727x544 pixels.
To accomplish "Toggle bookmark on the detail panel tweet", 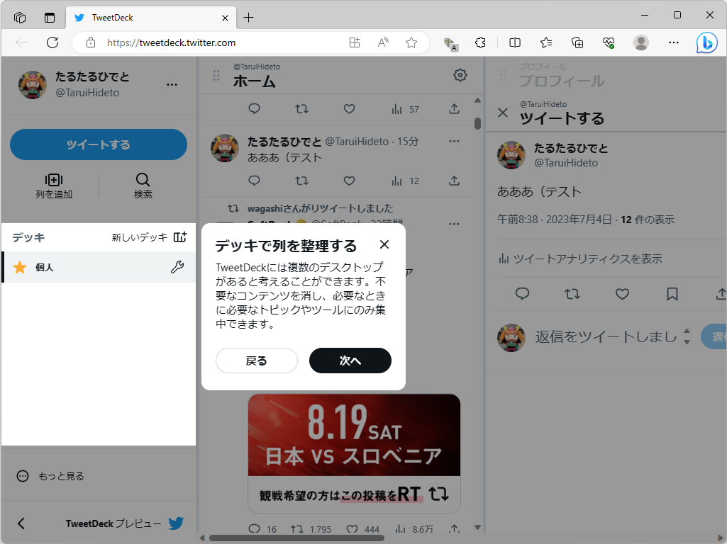I will pyautogui.click(x=672, y=294).
